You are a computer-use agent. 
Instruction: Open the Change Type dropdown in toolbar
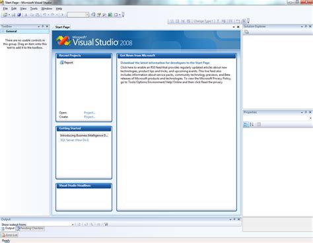pos(203,21)
